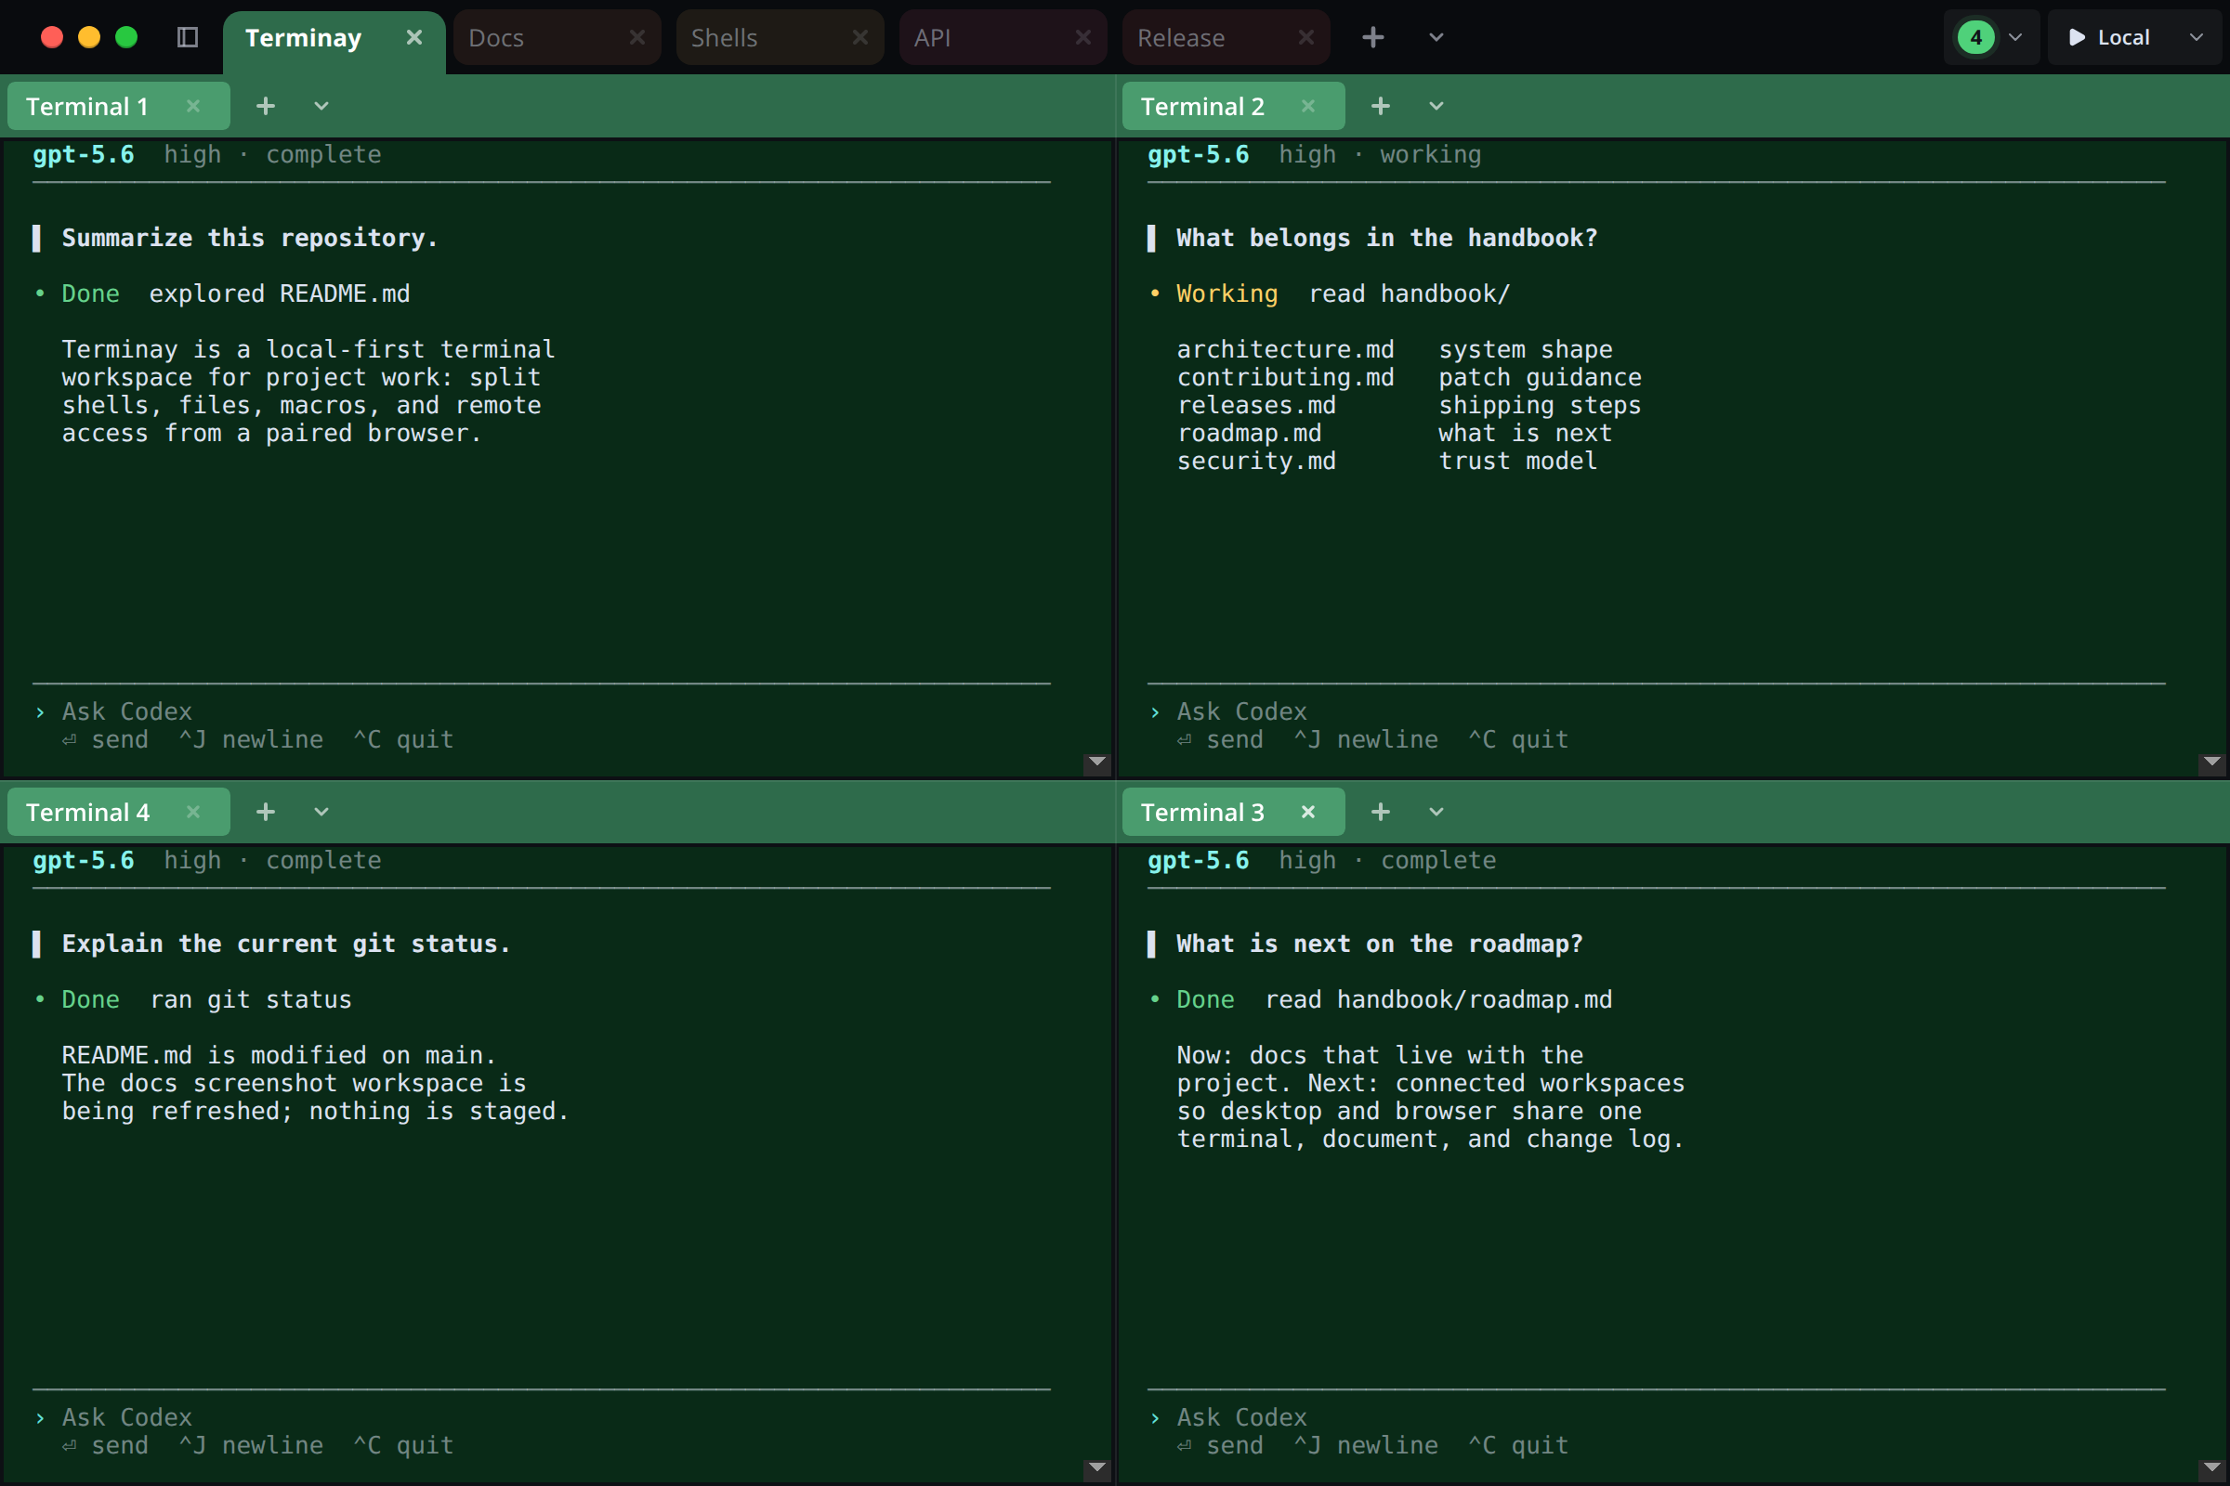Viewport: 2230px width, 1486px height.
Task: Switch to the Shells tab
Action: click(725, 37)
